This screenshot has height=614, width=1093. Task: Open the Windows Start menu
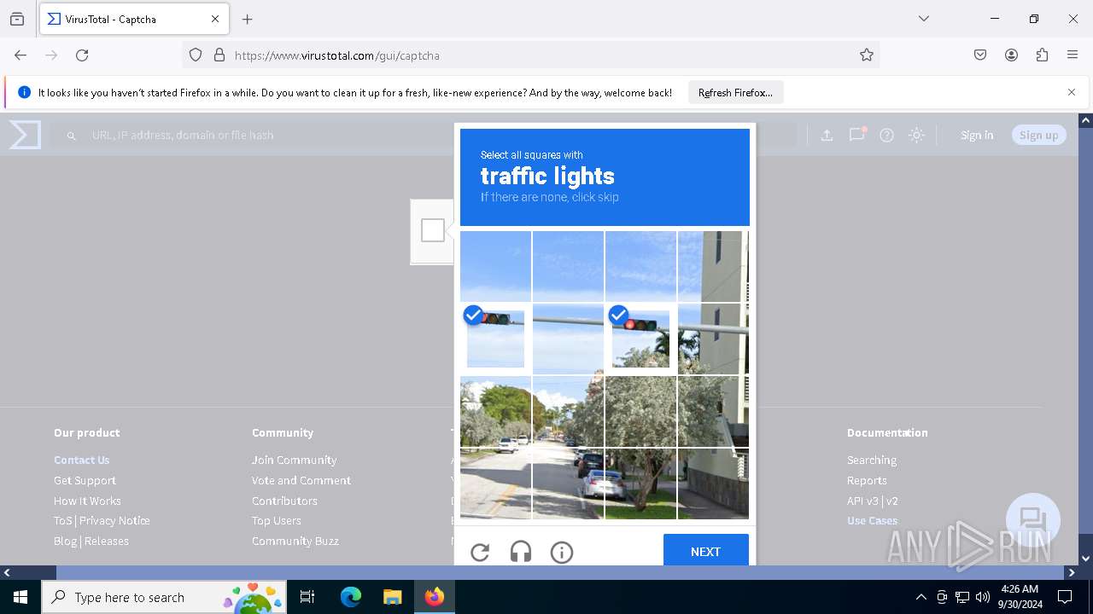[20, 597]
